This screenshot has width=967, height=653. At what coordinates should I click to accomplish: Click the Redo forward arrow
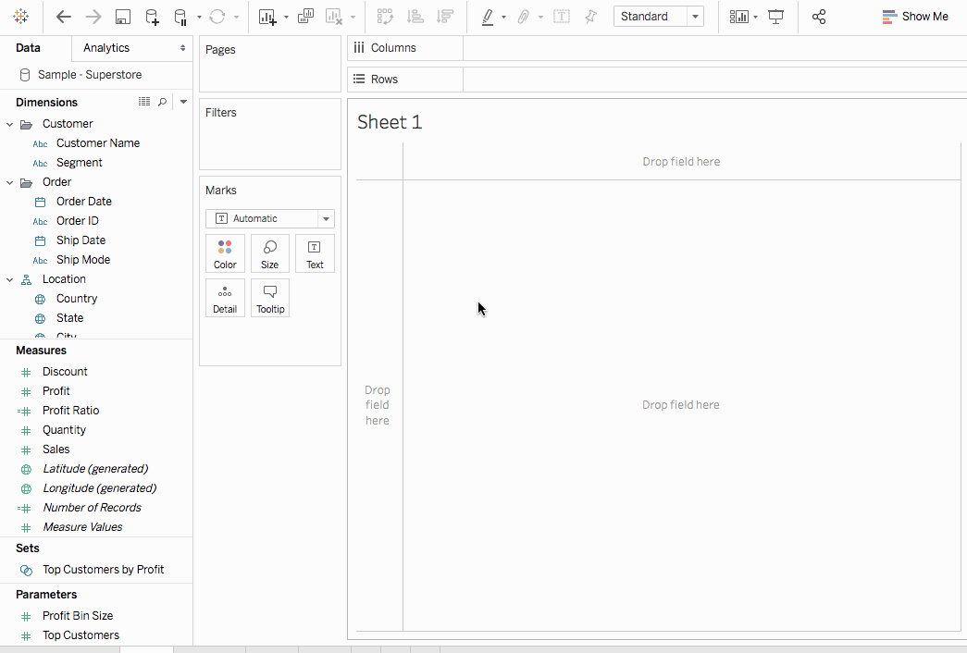pos(93,17)
